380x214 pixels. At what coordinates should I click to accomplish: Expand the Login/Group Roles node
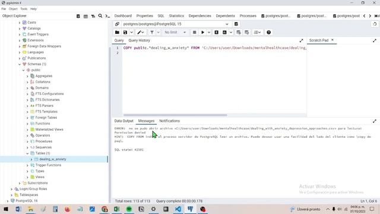[x=11, y=189]
